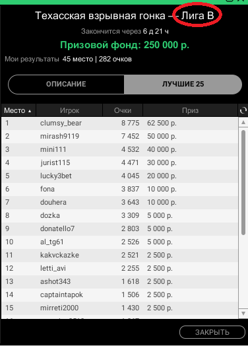This screenshot has height=346, width=248.
Task: Click the captaintapok entry
Action: coord(61,294)
